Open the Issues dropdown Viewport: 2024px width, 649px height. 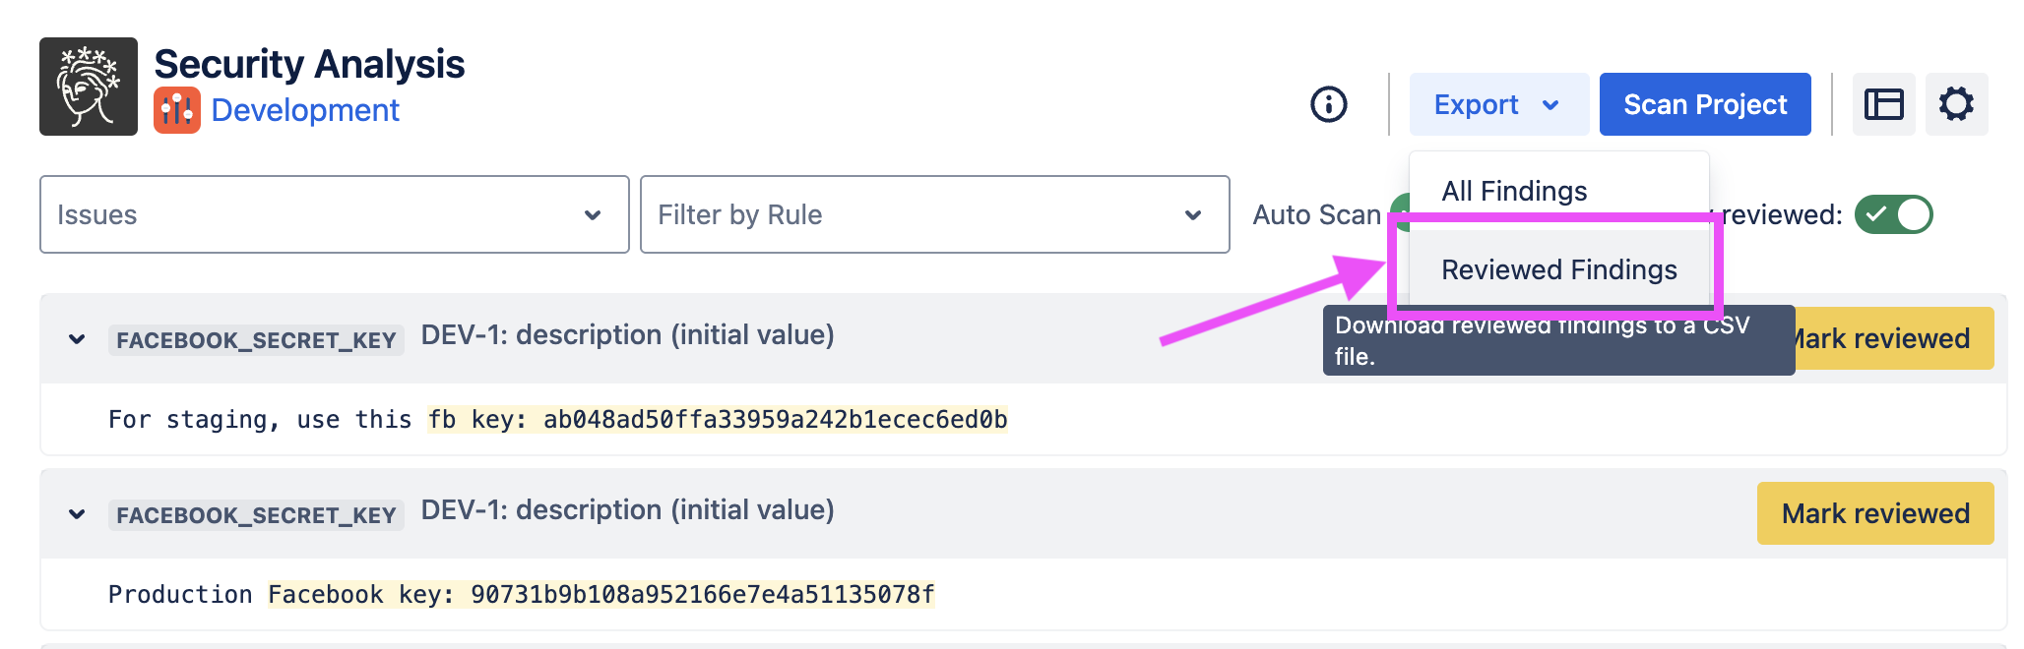tap(334, 214)
